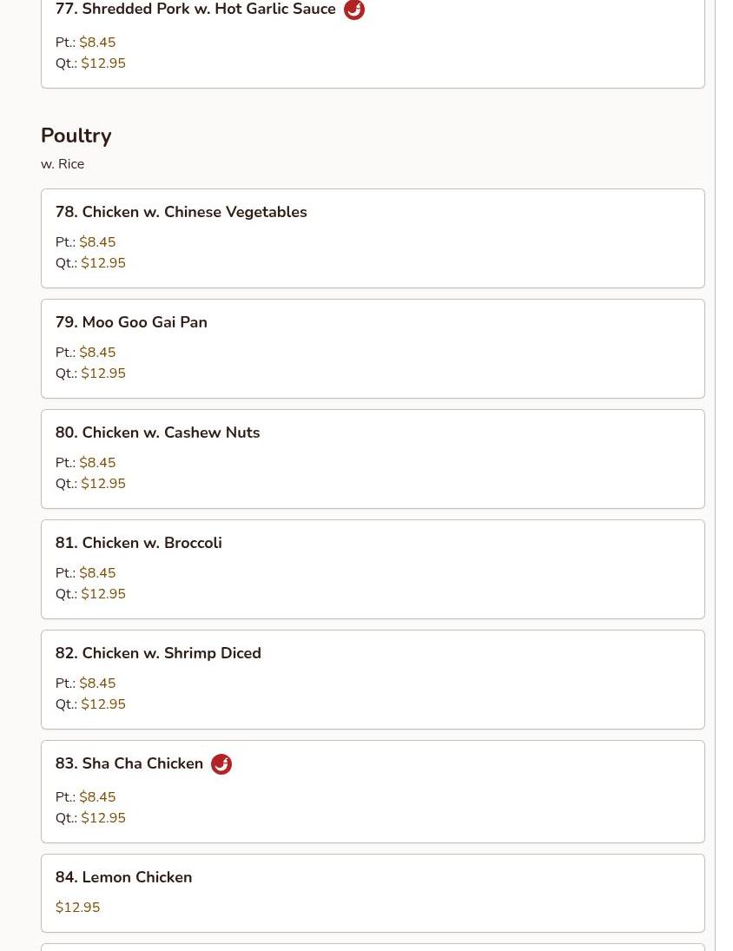Click the $12.95 price of Lemon Chicken
Screen dimensions: 733x951
[x=78, y=908]
